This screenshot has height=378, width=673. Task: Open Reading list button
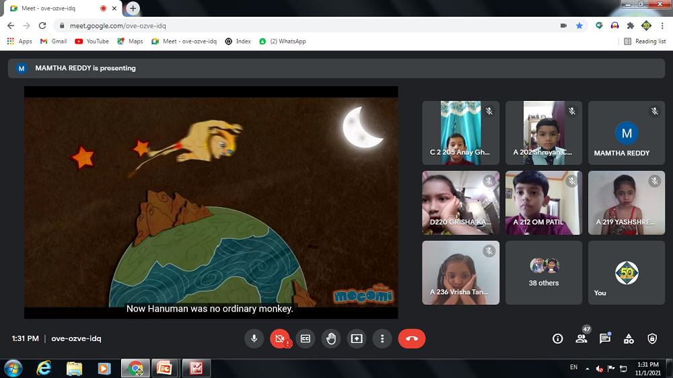pos(645,41)
